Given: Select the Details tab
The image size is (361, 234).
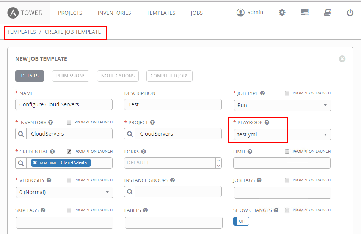Looking at the screenshot, I should click(30, 76).
